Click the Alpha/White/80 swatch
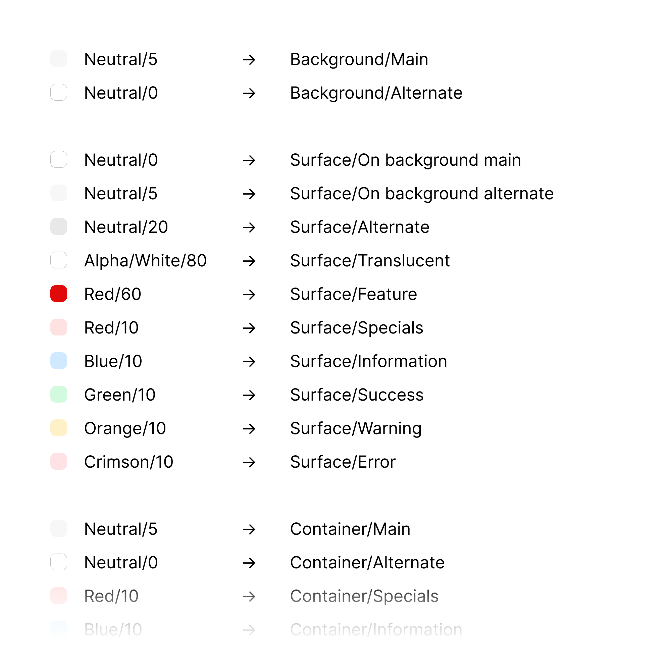Screen dimensions: 671x671 59,260
